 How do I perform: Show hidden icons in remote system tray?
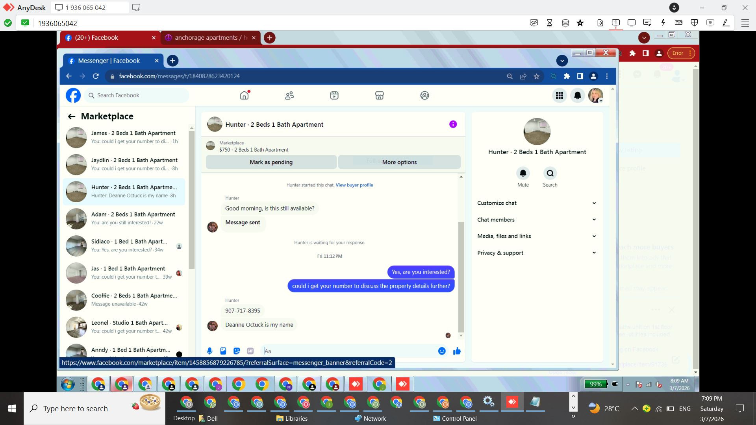pos(628,384)
